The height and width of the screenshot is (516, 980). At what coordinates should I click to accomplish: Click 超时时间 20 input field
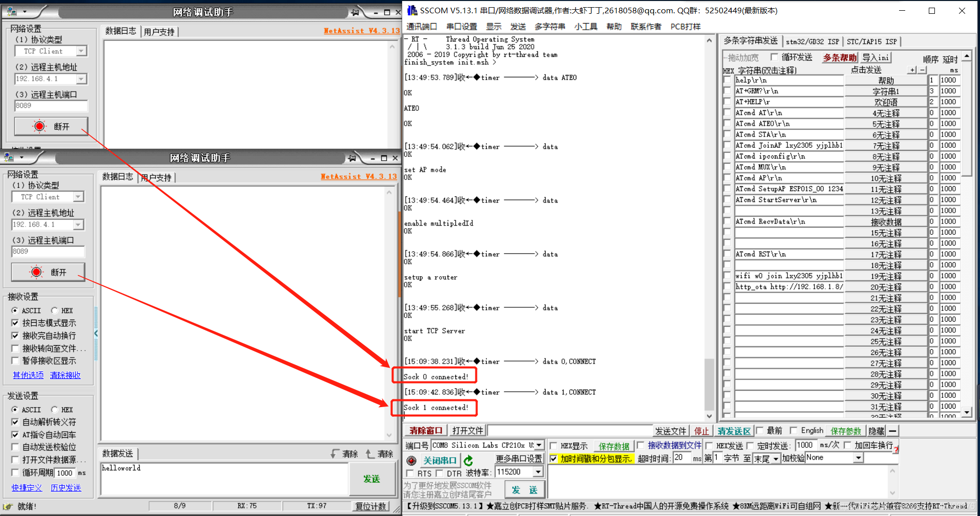click(x=682, y=458)
